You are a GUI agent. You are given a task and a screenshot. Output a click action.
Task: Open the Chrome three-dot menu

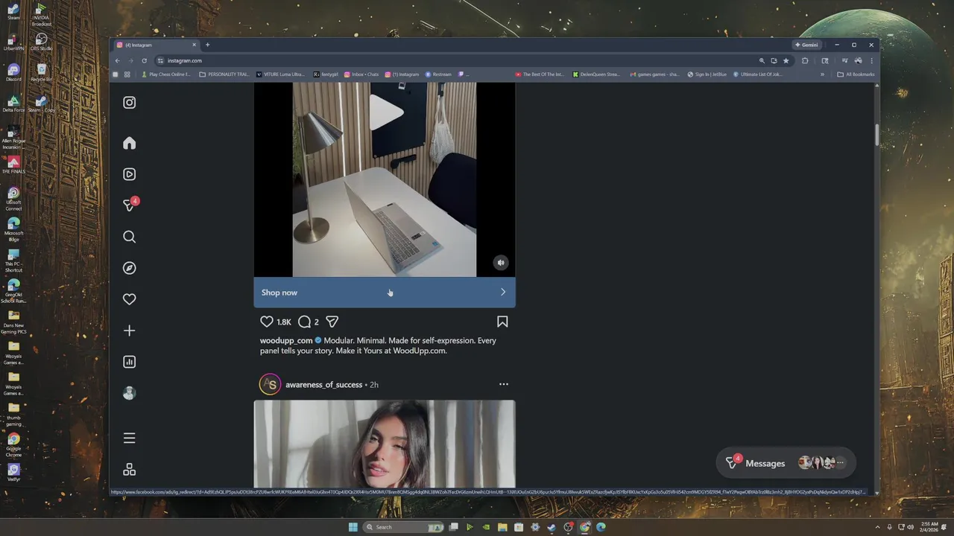click(x=871, y=60)
